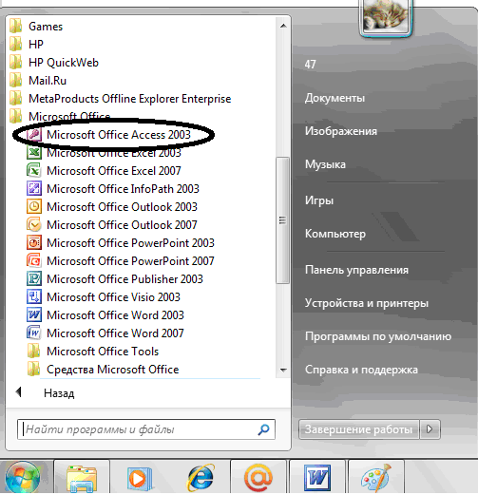Open the shutdown options arrow menu

tap(430, 429)
